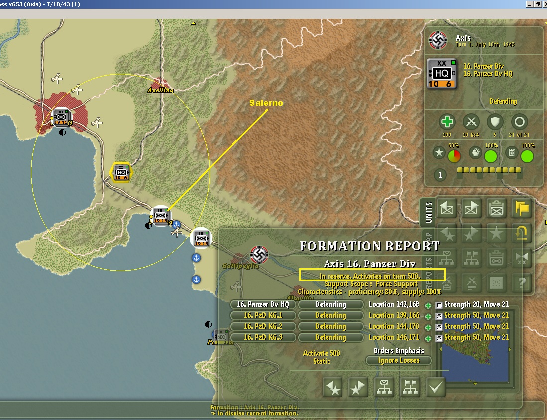The width and height of the screenshot is (547, 420).
Task: Click green plus next to Location 139,166
Action: point(428,317)
